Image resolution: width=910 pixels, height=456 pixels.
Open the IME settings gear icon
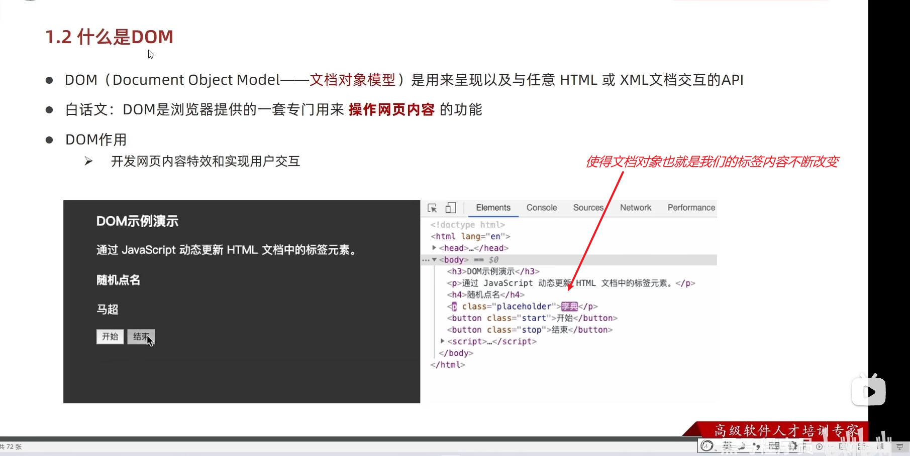pos(792,446)
